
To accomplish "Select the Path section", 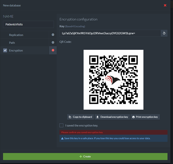I will (x=12, y=43).
